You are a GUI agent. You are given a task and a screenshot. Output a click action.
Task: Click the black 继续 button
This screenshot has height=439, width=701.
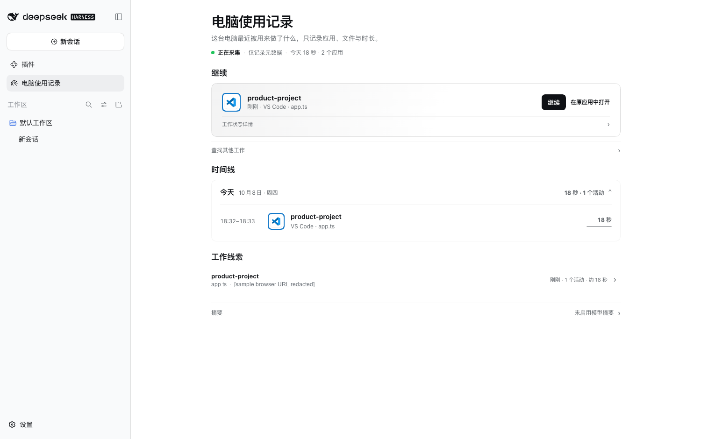coord(554,102)
